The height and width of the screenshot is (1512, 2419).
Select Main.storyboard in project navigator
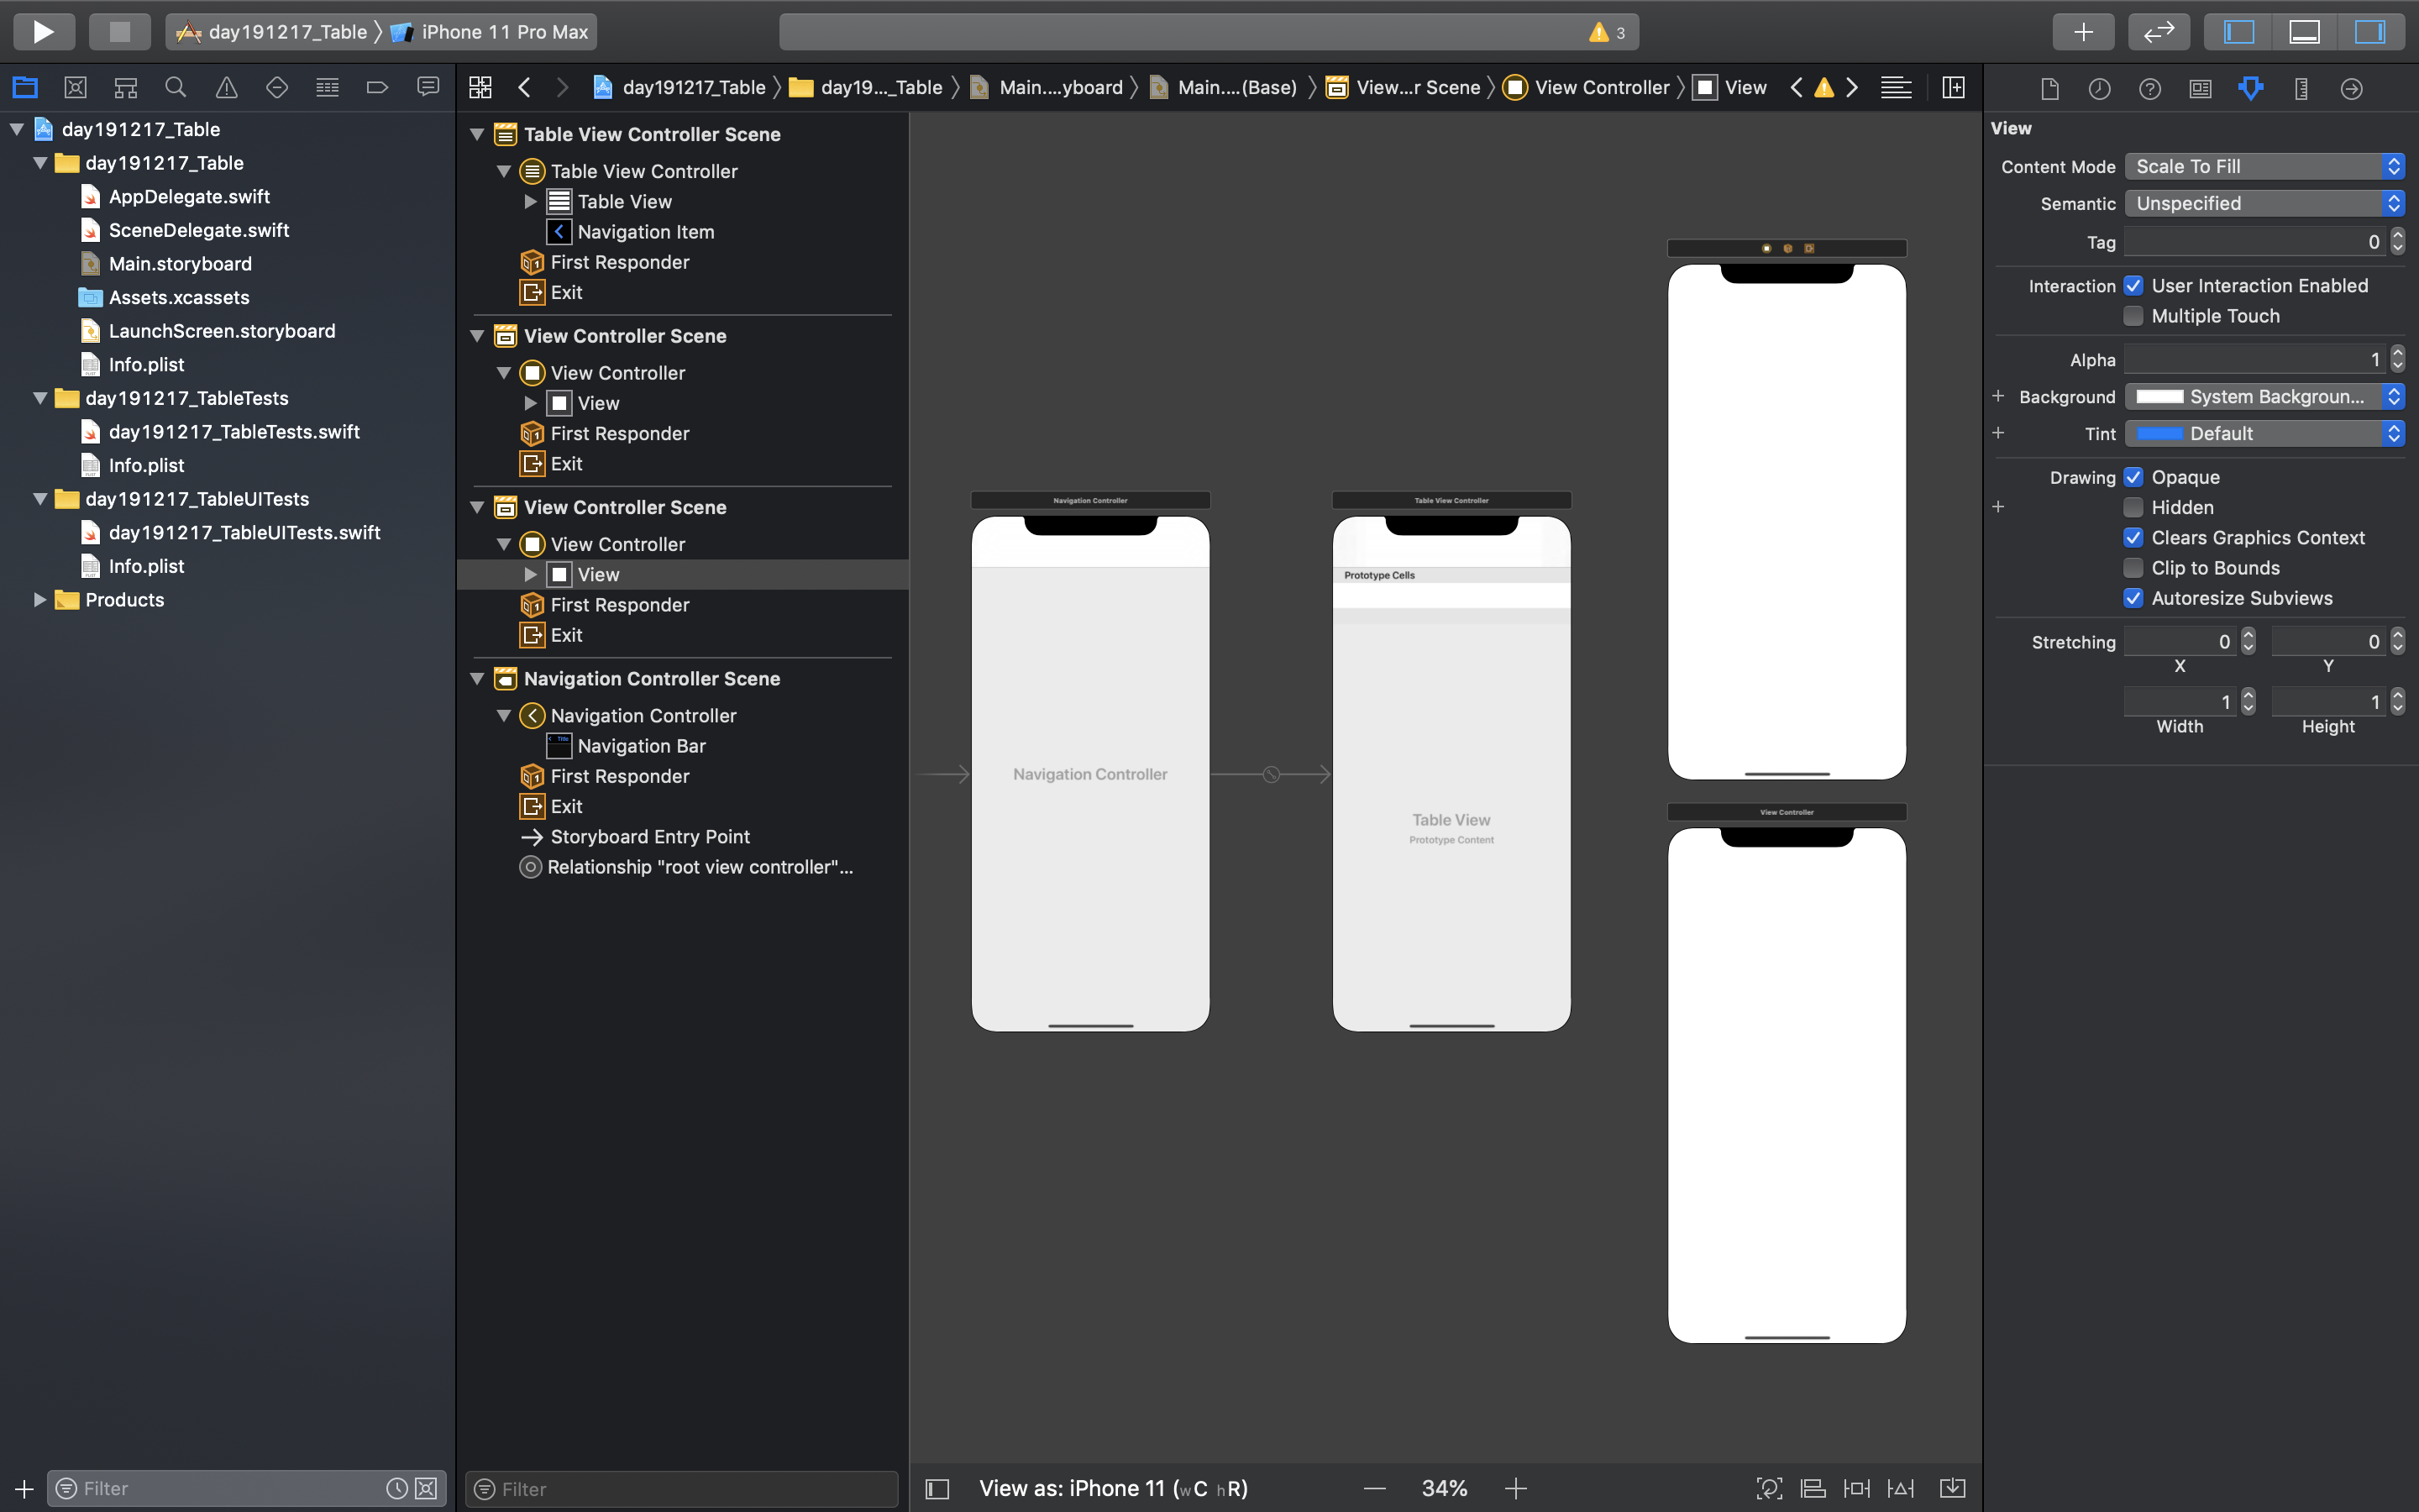pyautogui.click(x=180, y=264)
